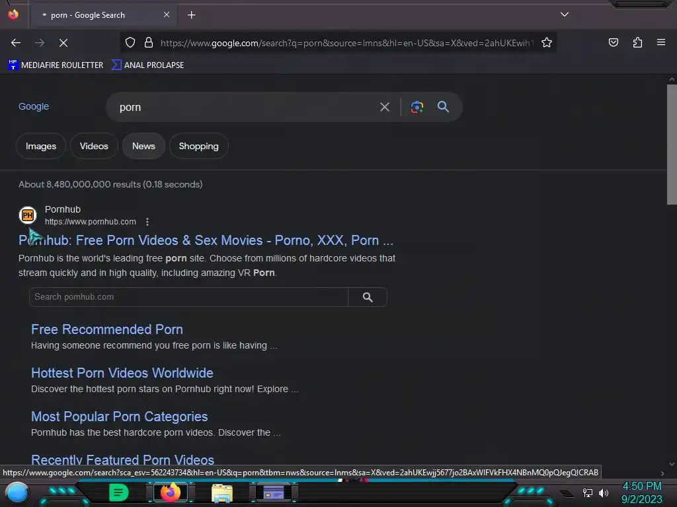Go forward with the forward arrow
Viewport: 677px width, 507px height.
coord(40,43)
